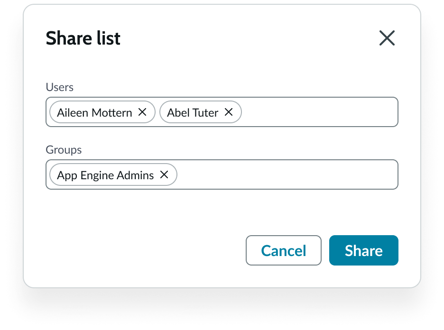
Task: Click the Users field label
Action: 59,87
